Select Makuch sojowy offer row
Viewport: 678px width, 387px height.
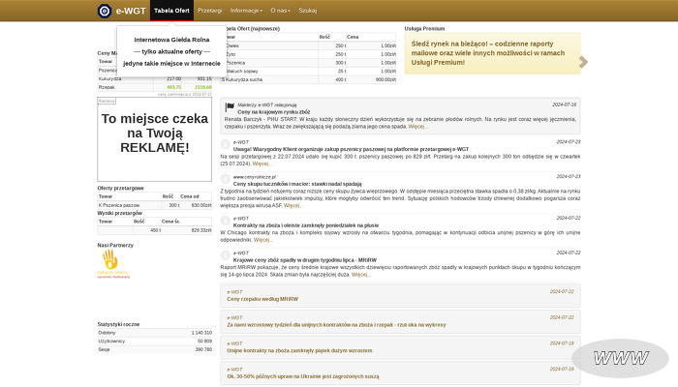pyautogui.click(x=308, y=71)
